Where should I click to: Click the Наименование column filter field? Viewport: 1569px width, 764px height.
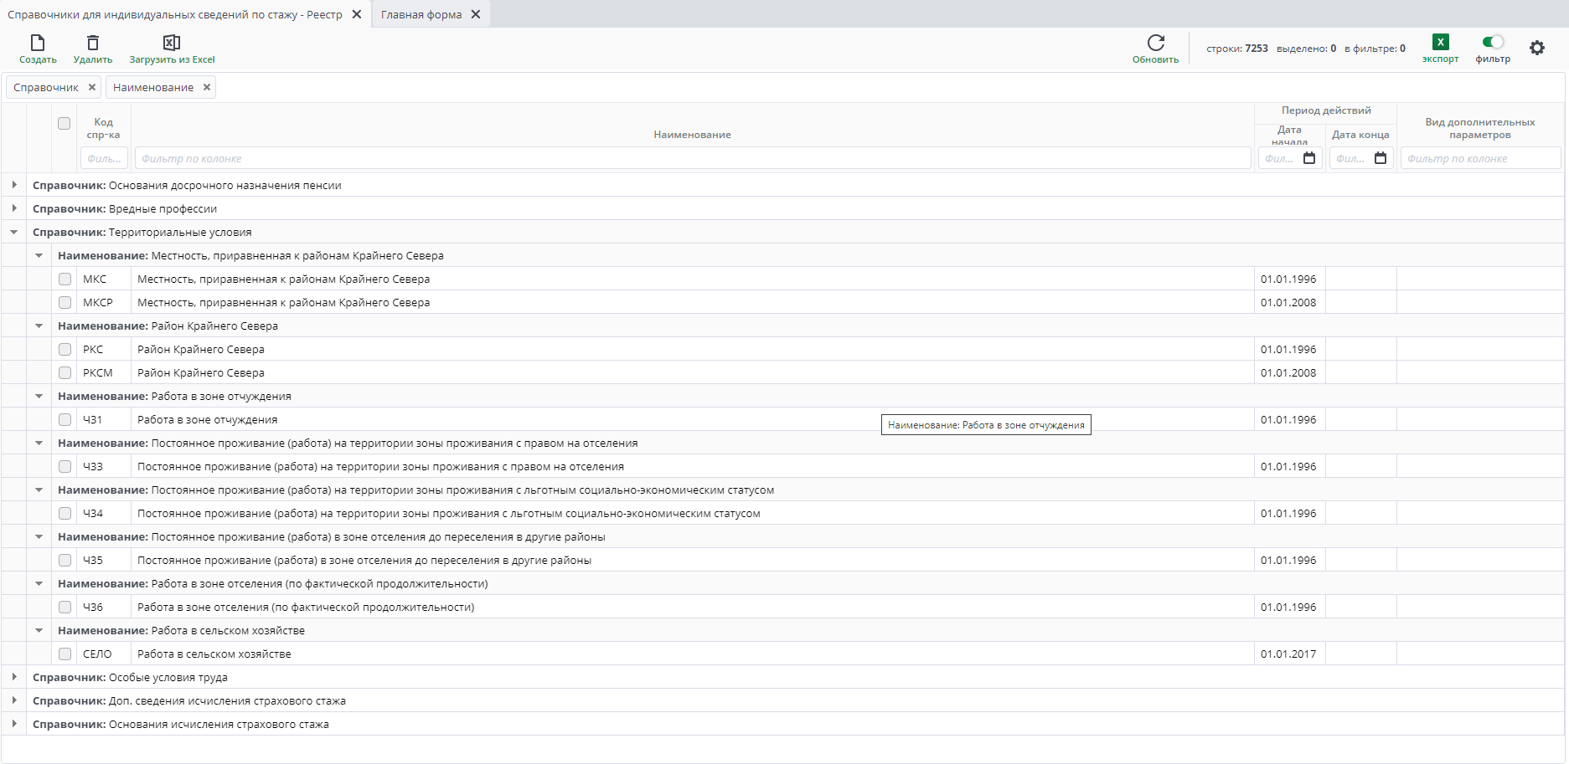[692, 158]
